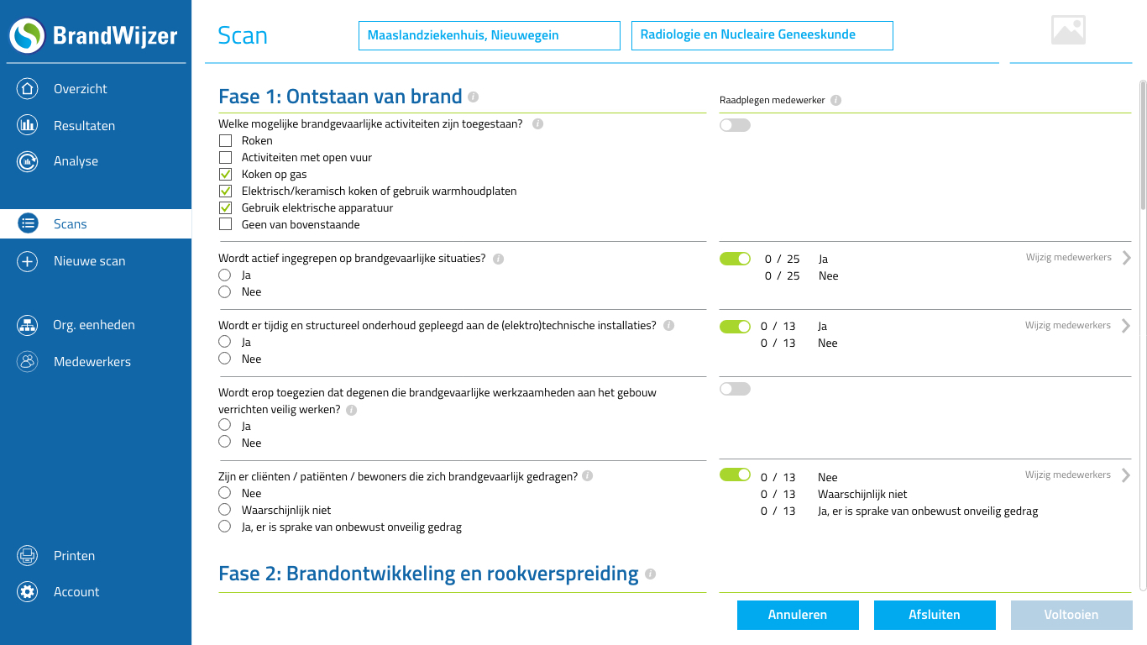The height and width of the screenshot is (645, 1147).
Task: Click the Overzicht home icon
Action: (28, 89)
